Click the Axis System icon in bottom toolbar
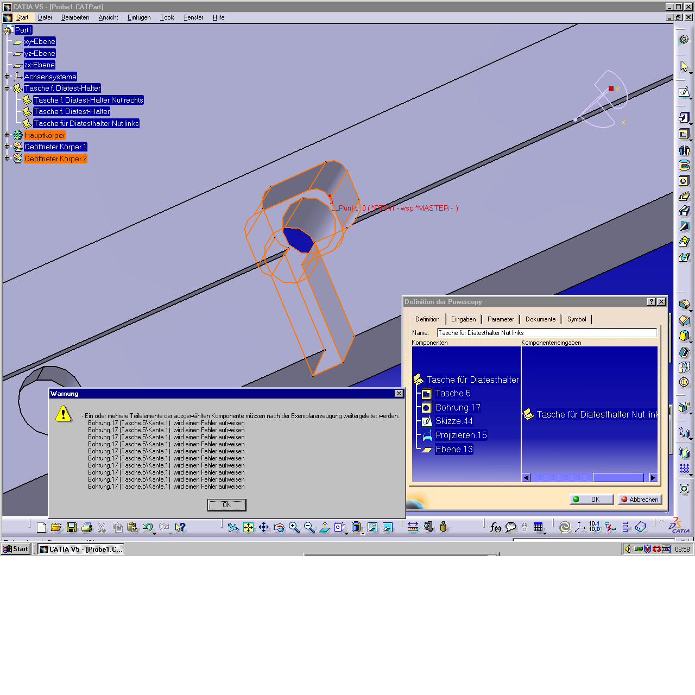Screen dimensions: 695x695 click(580, 527)
